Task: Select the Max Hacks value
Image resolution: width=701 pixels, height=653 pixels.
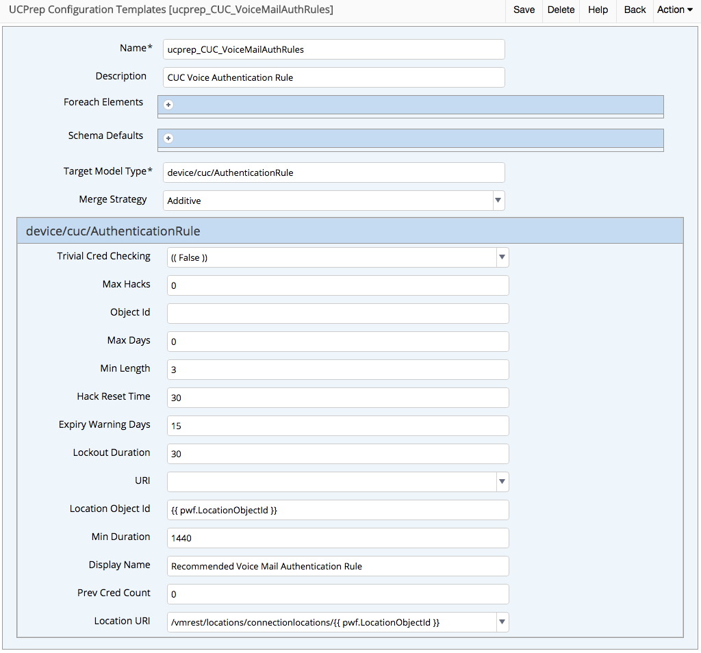Action: (x=337, y=285)
